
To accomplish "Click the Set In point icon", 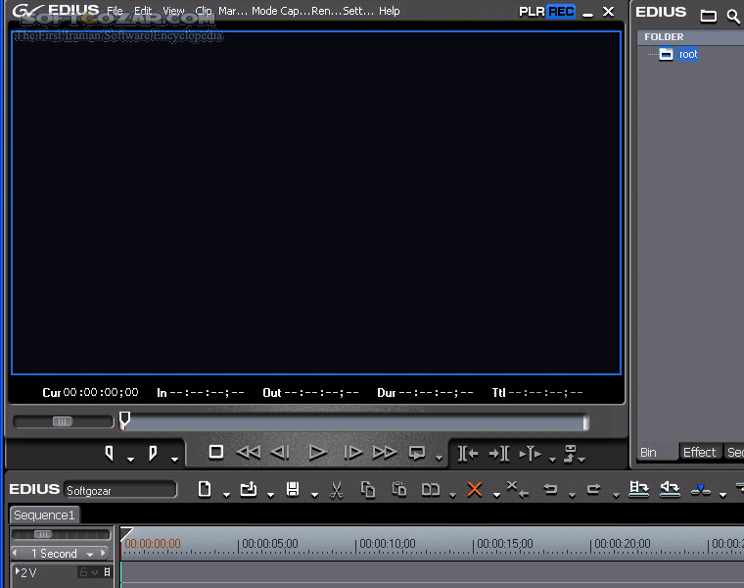I will (x=110, y=453).
